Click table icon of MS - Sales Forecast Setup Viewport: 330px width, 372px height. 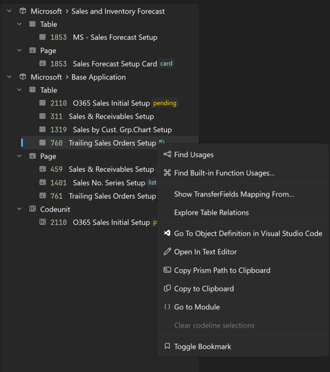(42, 37)
